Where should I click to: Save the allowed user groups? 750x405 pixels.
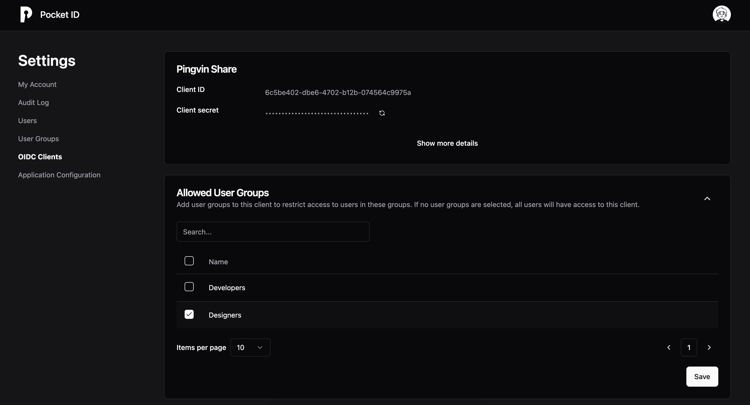(x=702, y=377)
